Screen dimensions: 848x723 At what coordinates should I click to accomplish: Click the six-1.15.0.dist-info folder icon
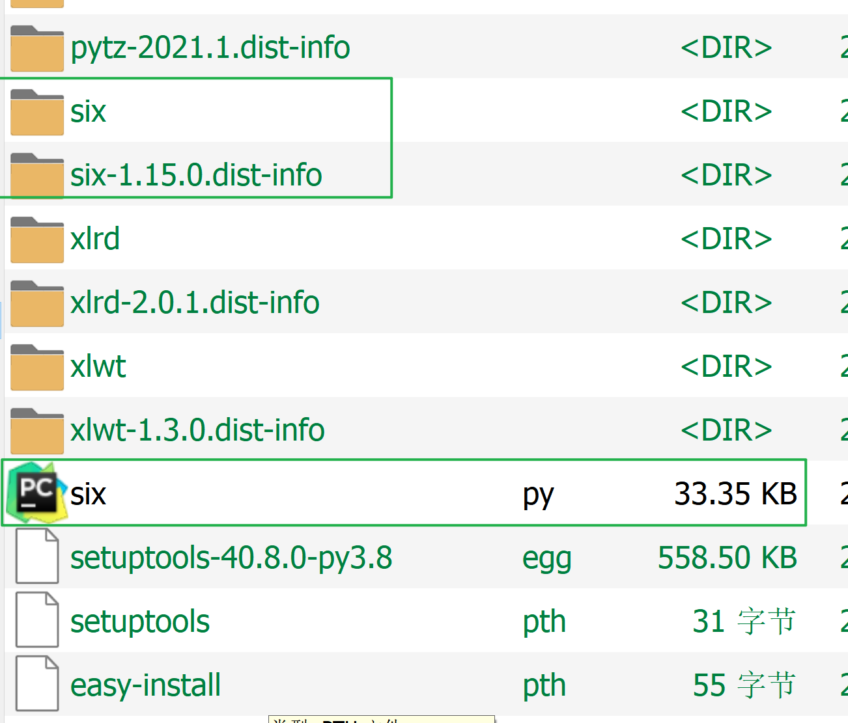point(36,174)
